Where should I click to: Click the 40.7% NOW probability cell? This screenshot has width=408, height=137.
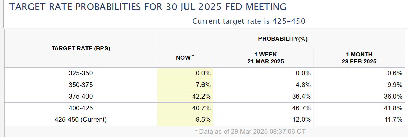pos(202,108)
